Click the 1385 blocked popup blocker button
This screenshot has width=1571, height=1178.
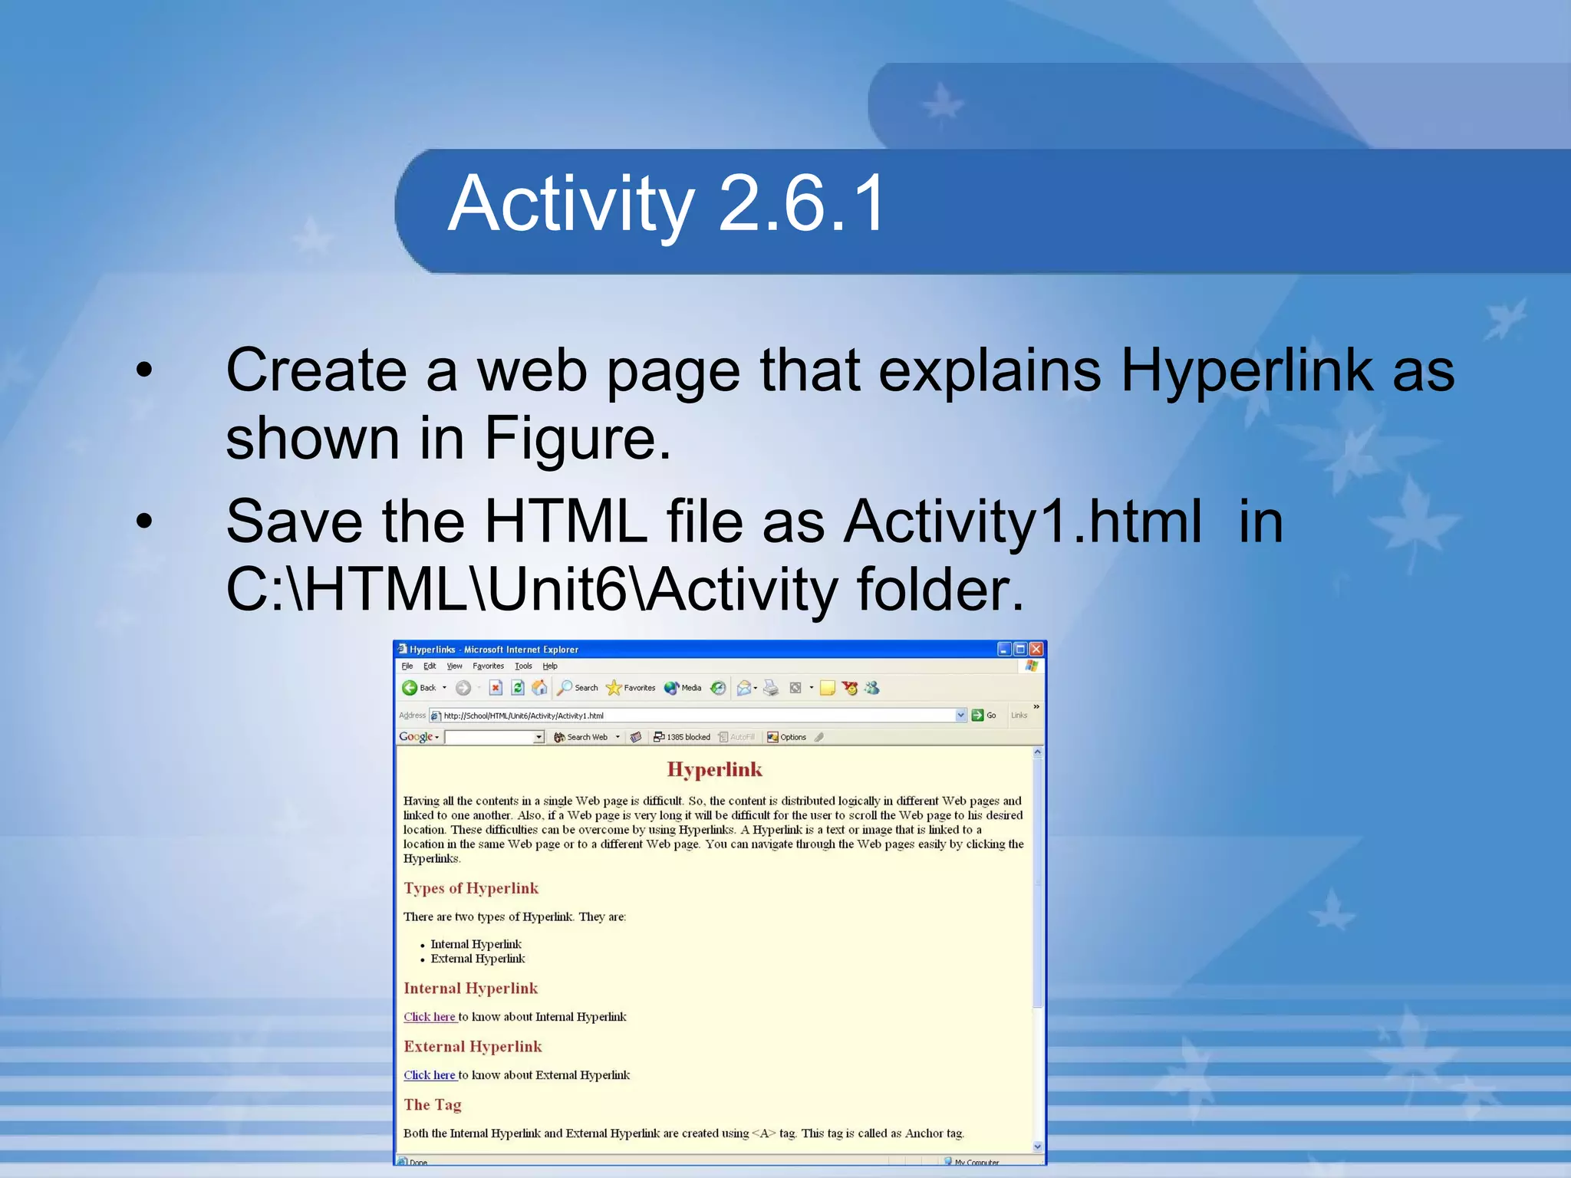pos(682,737)
